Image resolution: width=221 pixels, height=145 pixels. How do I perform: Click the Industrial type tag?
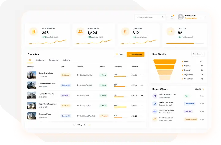65,95
